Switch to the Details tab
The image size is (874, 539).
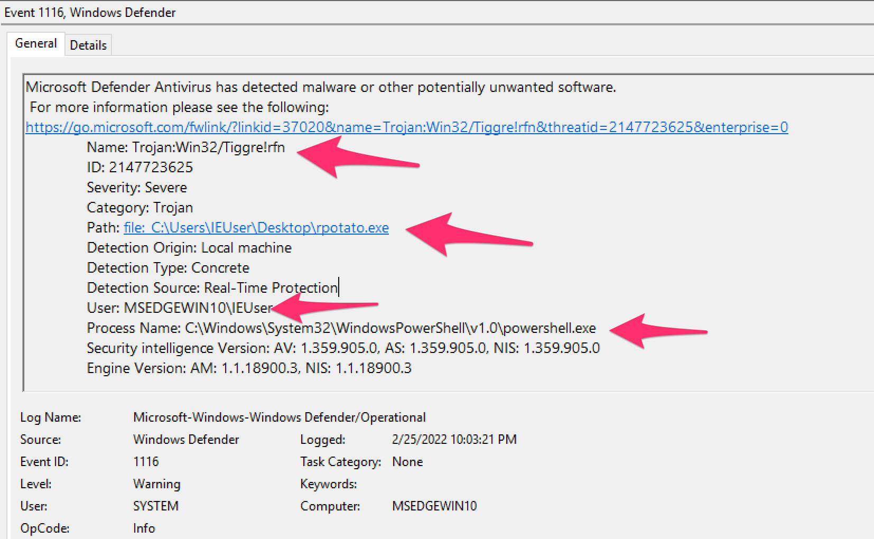88,45
